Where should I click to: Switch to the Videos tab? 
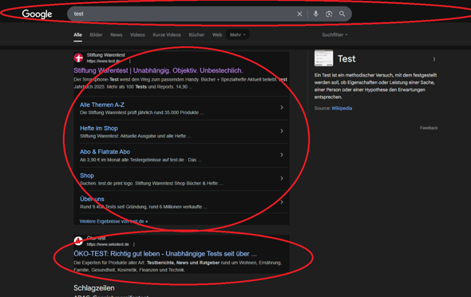click(137, 35)
